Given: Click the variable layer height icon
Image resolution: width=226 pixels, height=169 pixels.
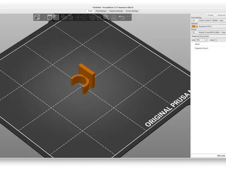Looking at the screenshot, I should [x=114, y=18].
